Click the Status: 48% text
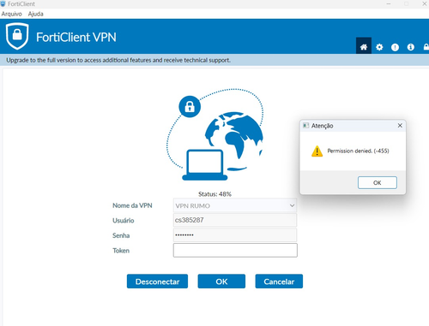 (x=214, y=194)
